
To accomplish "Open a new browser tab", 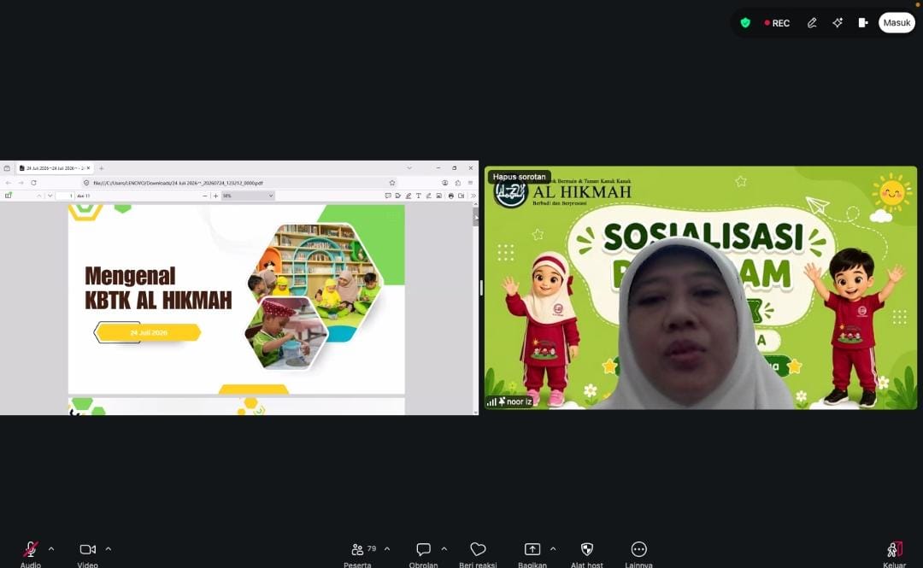I will click(101, 168).
